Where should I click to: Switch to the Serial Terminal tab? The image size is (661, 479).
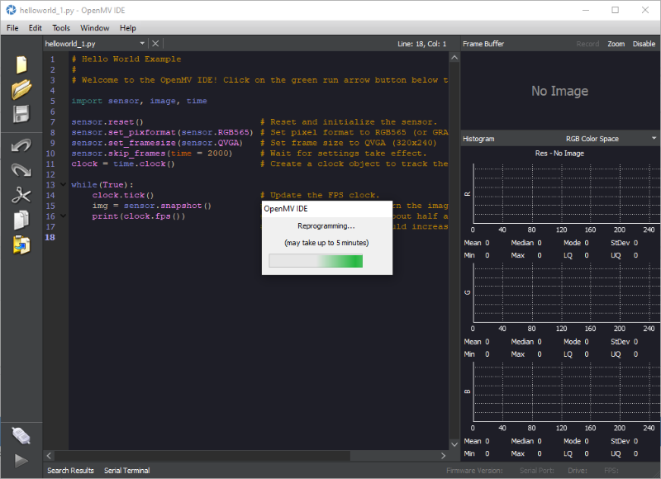tap(127, 471)
